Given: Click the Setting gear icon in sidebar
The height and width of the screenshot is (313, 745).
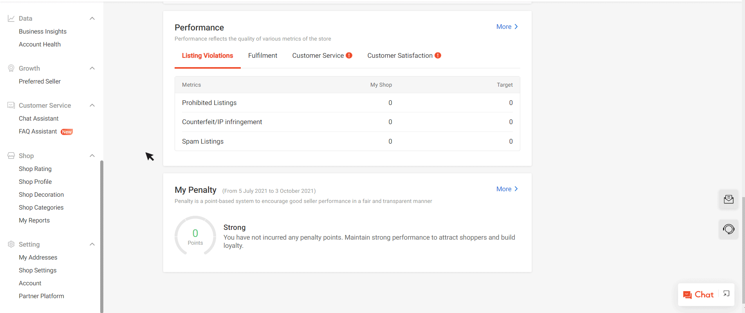Looking at the screenshot, I should tap(11, 244).
